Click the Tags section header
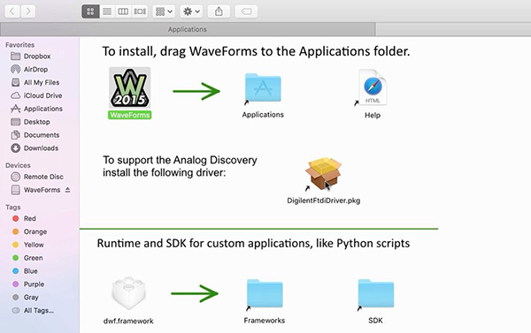 [13, 208]
